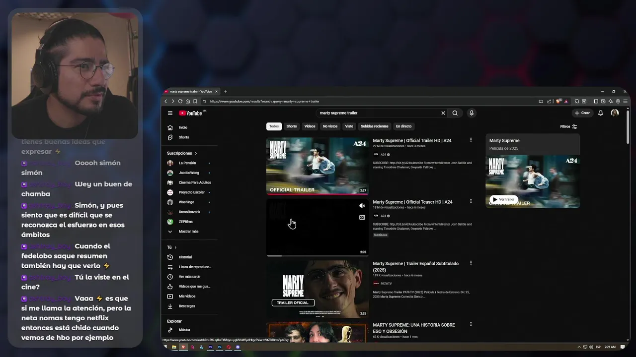
Task: Select the Todos filter chip
Action: tap(274, 126)
